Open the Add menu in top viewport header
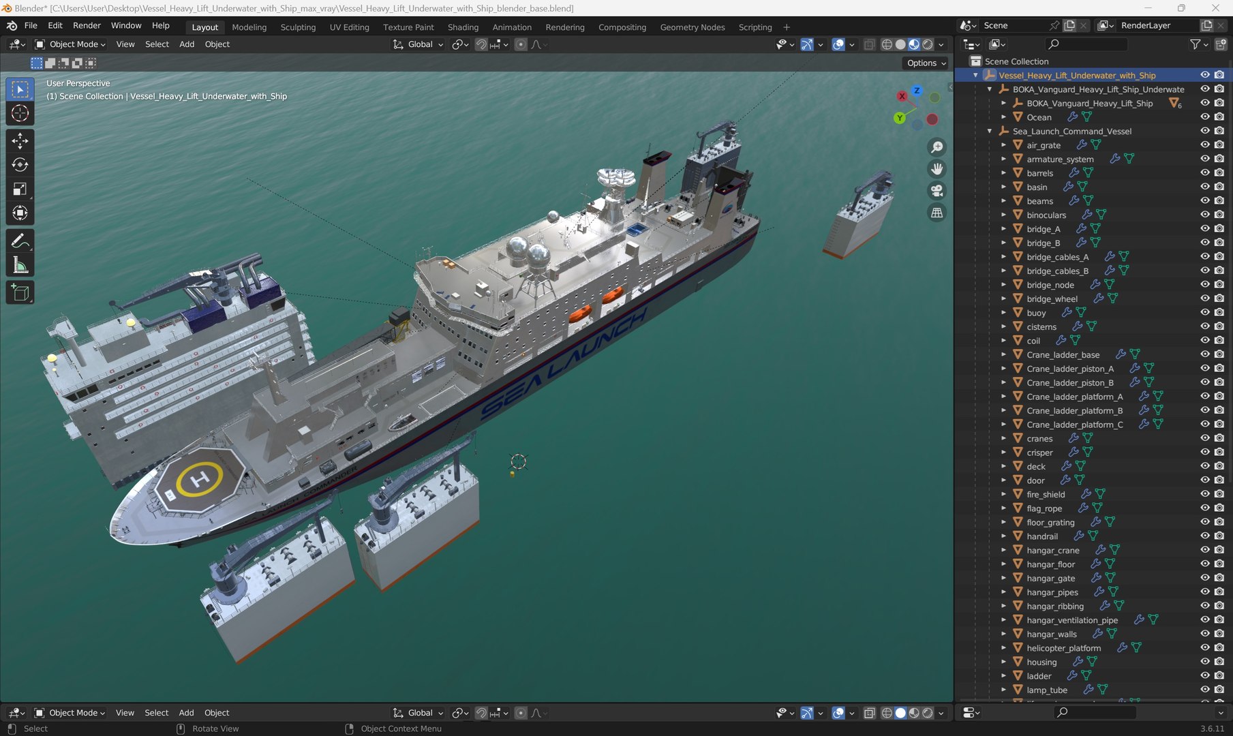The height and width of the screenshot is (736, 1233). [x=187, y=44]
